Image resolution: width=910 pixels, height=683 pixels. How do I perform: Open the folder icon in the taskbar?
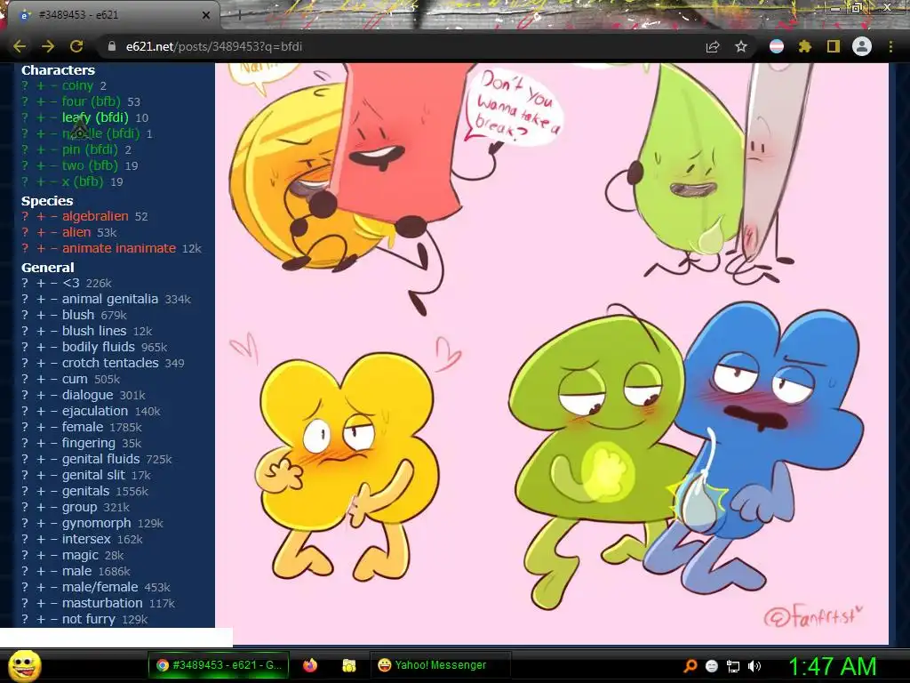pos(348,665)
